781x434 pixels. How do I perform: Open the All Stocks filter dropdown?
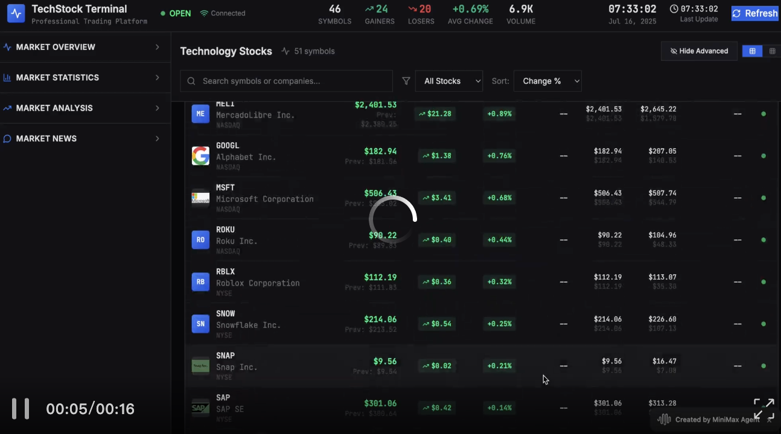point(449,81)
